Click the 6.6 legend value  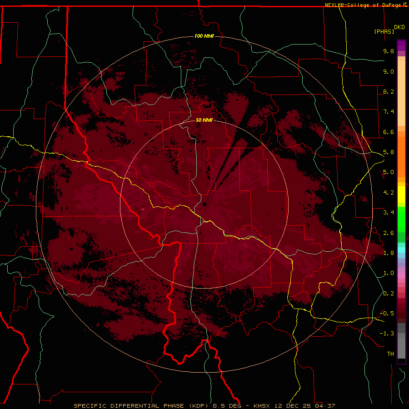[x=389, y=132]
